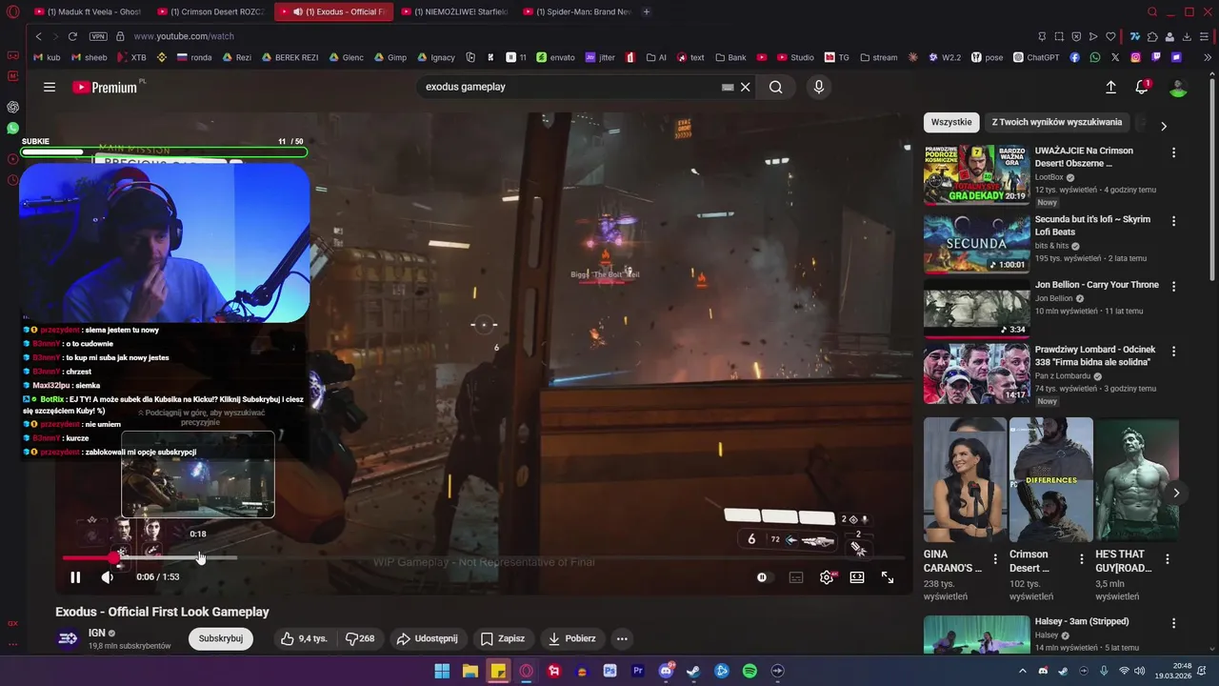Screen dimensions: 1219x686
Task: Open a new browser tab plus button
Action: (x=647, y=11)
